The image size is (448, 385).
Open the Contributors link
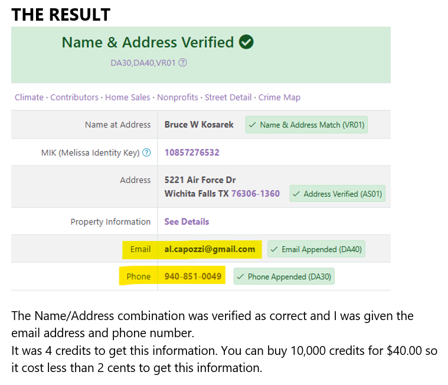(74, 97)
